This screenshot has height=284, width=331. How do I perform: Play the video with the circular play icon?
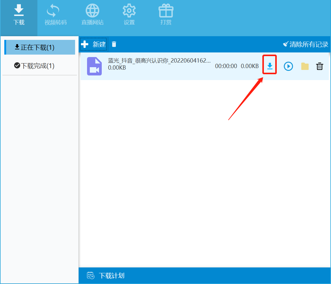[288, 66]
